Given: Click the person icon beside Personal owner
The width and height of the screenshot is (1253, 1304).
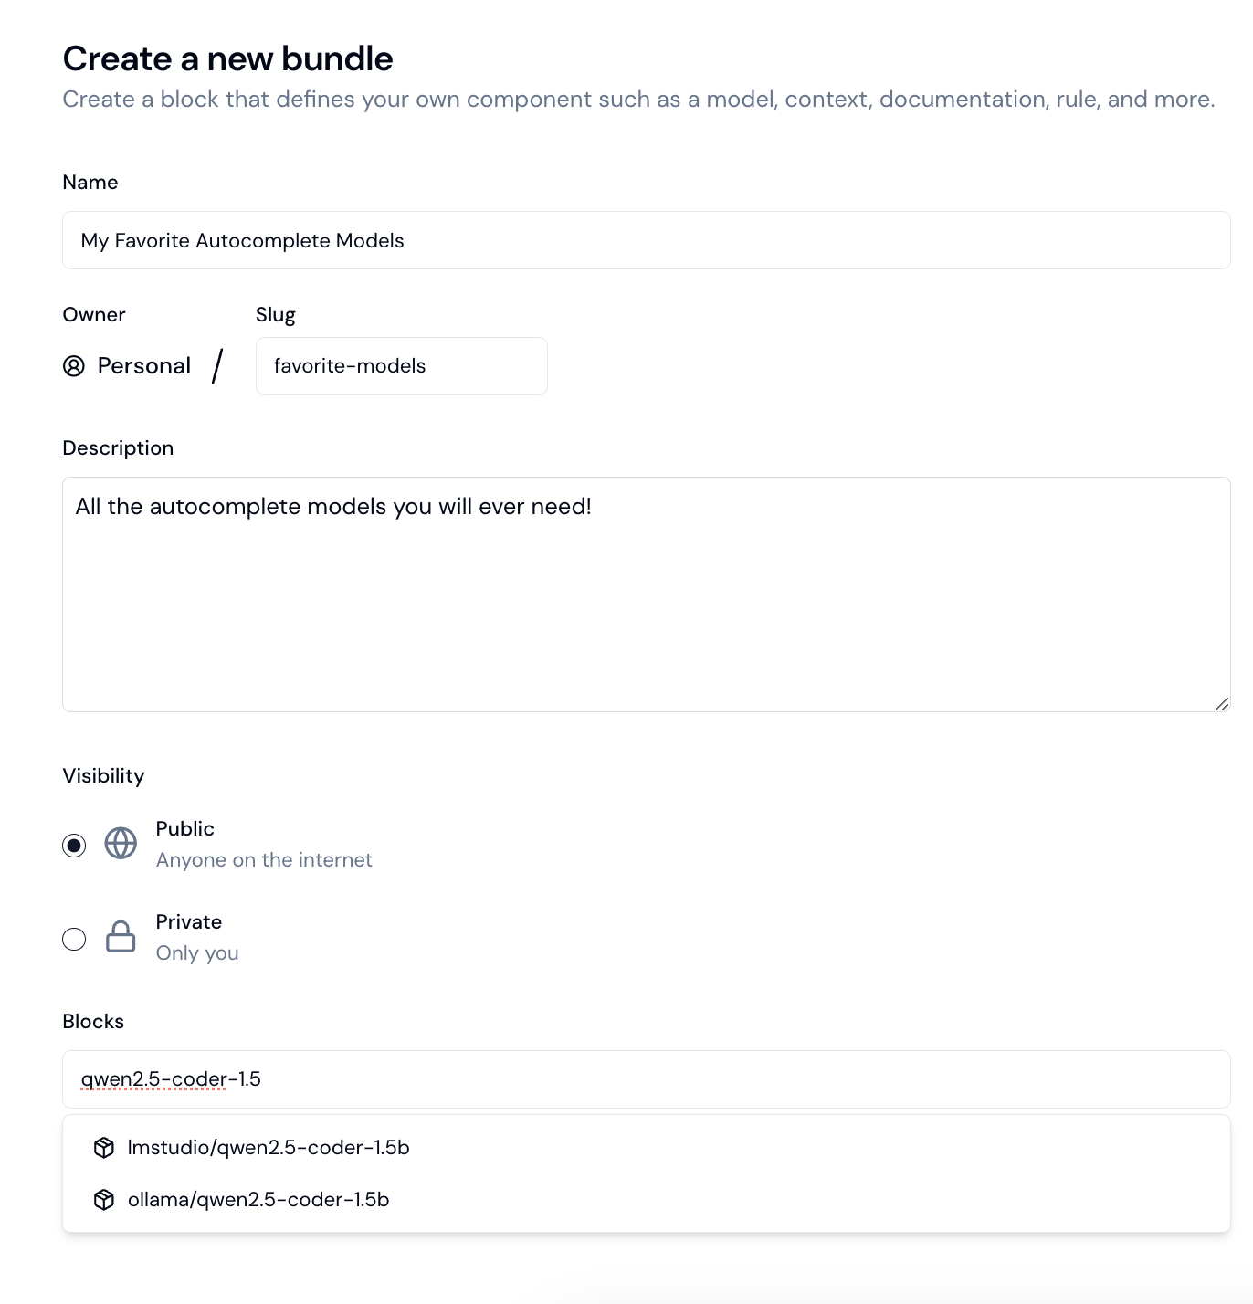Looking at the screenshot, I should (x=75, y=366).
